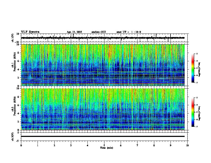
Task: Click the "VLF Spectra" plot title
Action: [x=30, y=32]
